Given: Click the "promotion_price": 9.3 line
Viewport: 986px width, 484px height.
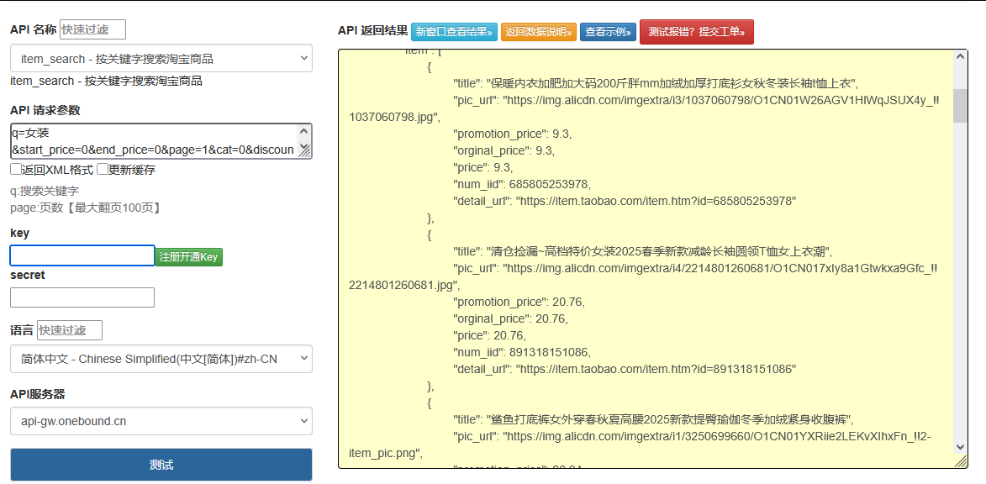Looking at the screenshot, I should click(513, 134).
